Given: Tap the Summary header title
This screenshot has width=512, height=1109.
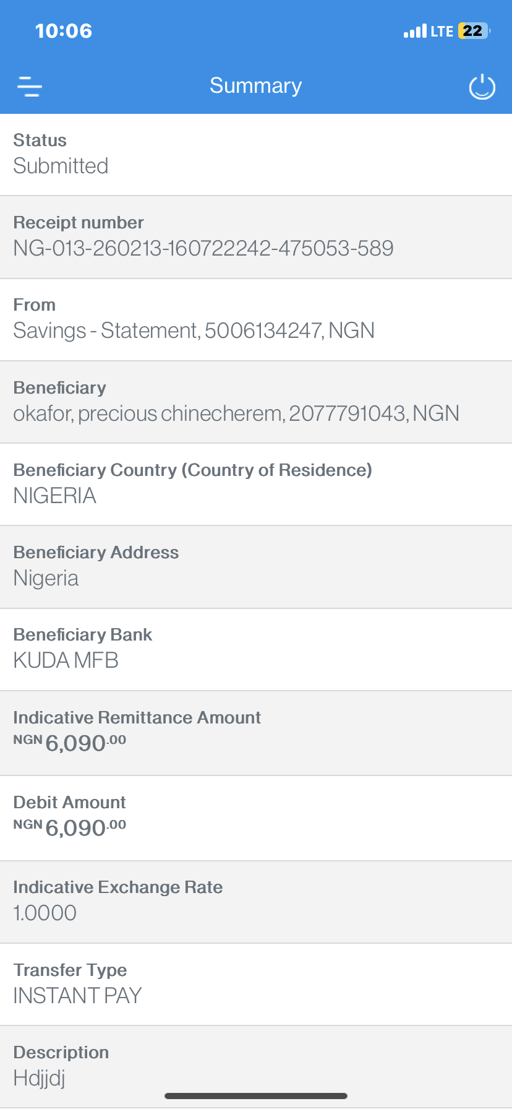Looking at the screenshot, I should coord(255,85).
